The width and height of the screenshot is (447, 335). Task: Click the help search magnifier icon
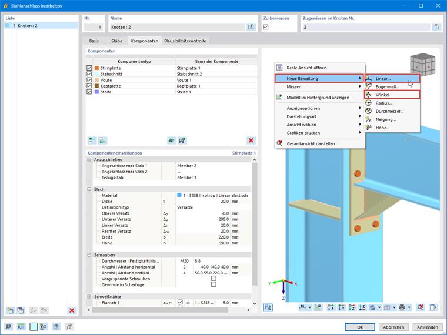pyautogui.click(x=8, y=327)
